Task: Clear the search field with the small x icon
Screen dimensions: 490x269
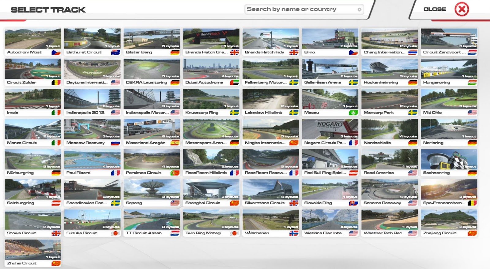Action: point(360,10)
